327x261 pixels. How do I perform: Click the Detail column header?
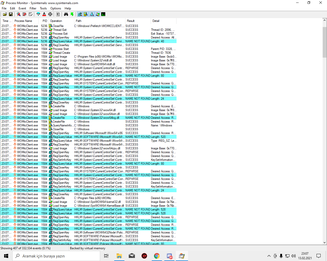[x=163, y=21]
